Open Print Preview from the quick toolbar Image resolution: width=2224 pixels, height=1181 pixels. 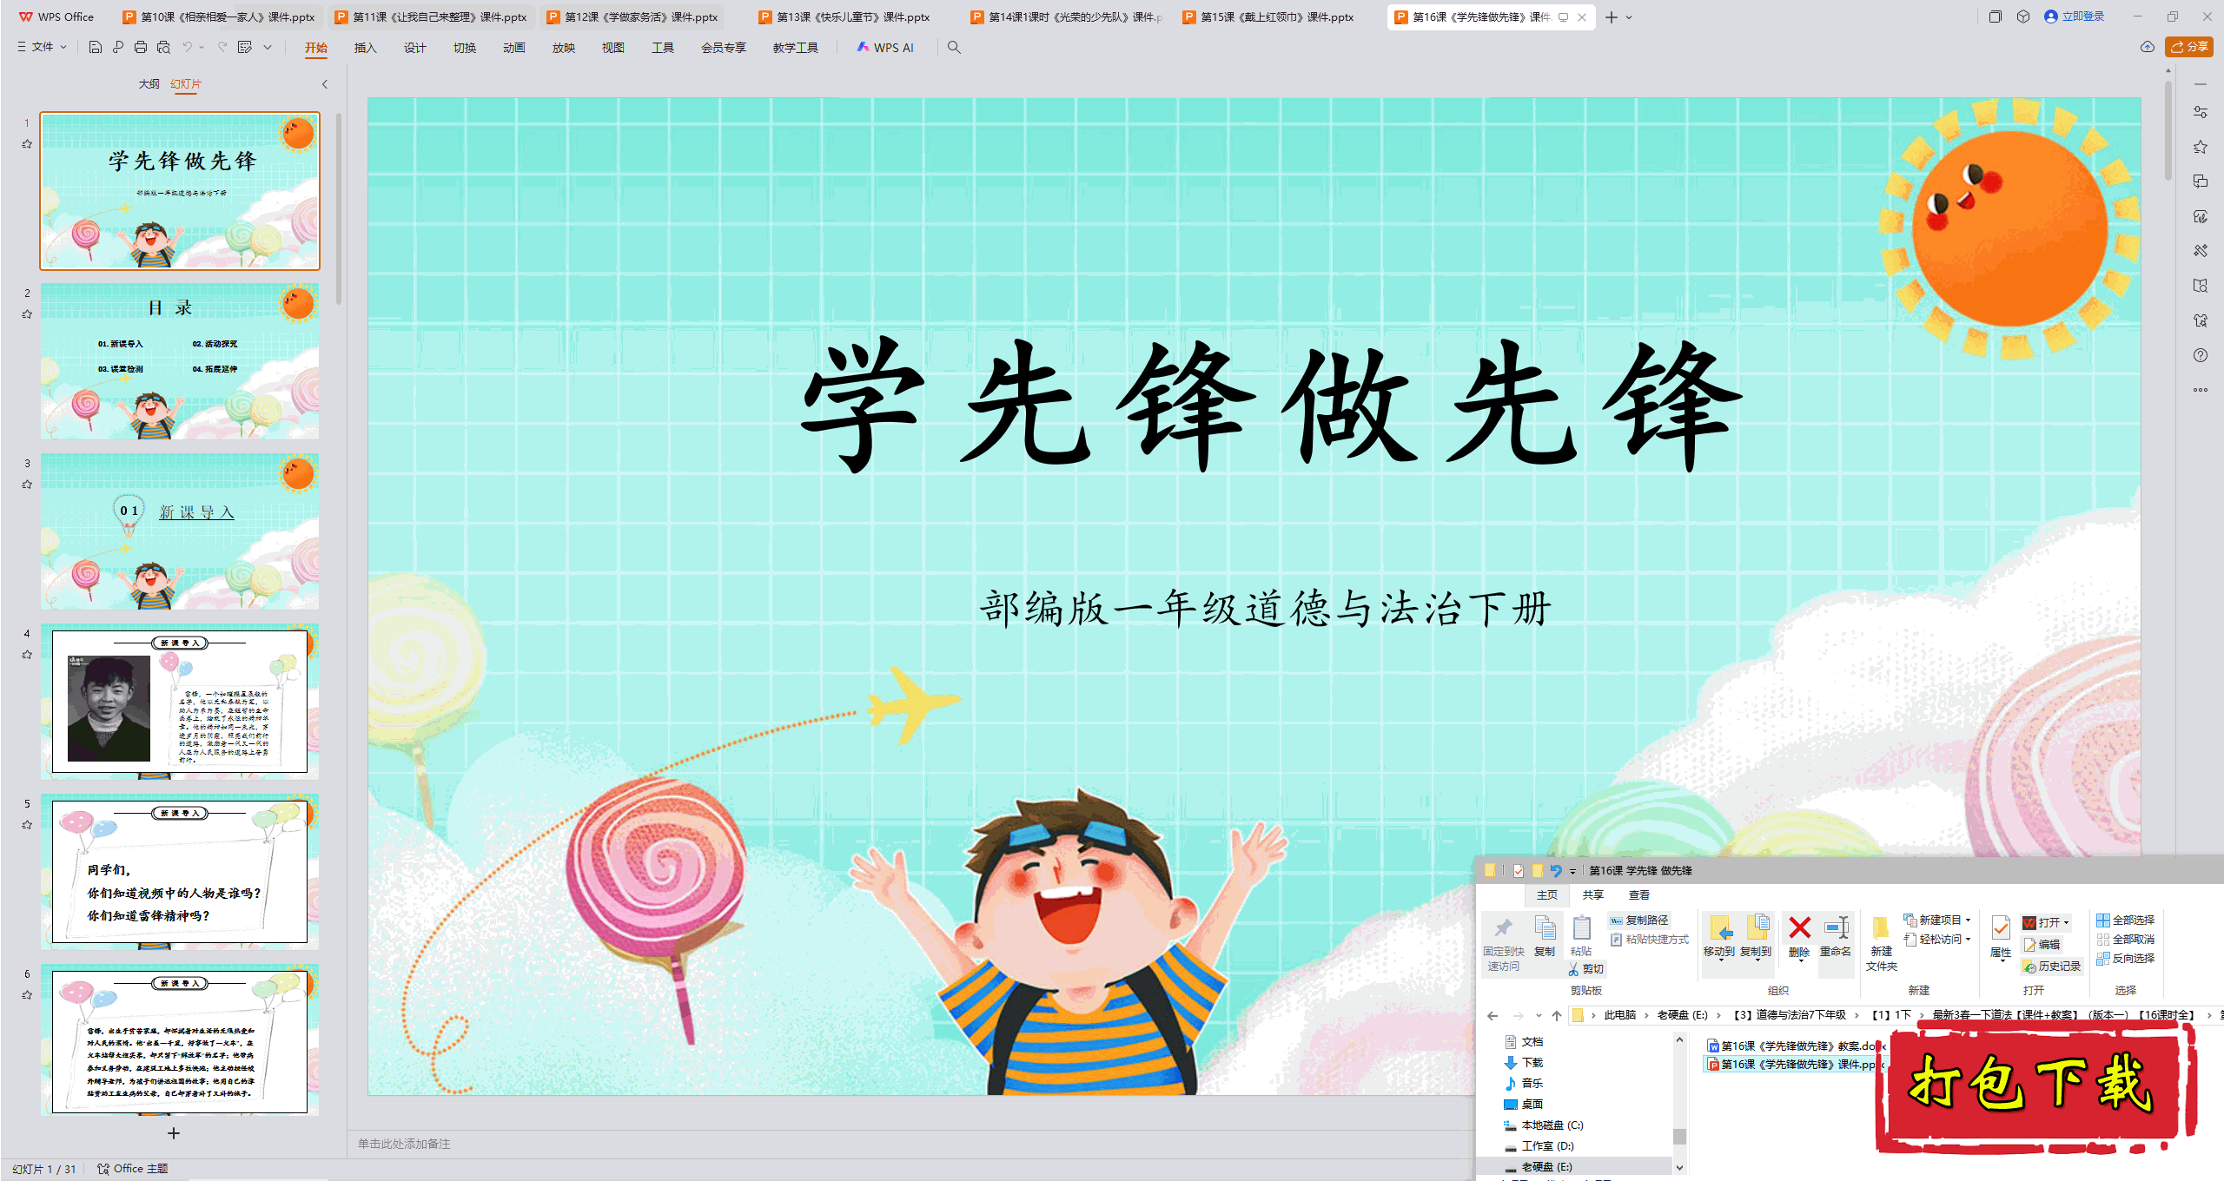[163, 47]
